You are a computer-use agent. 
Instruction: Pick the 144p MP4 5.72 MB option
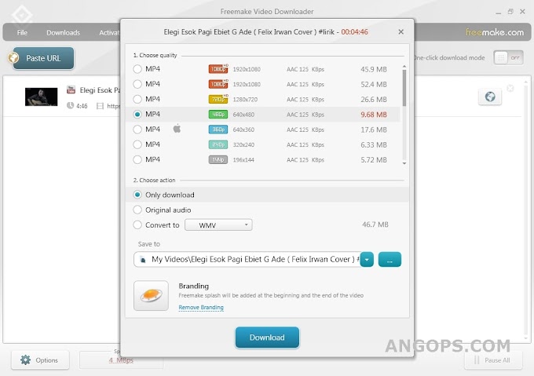(137, 159)
